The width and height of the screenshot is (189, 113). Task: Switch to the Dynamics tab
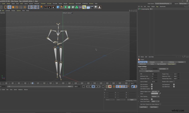coord(181,62)
